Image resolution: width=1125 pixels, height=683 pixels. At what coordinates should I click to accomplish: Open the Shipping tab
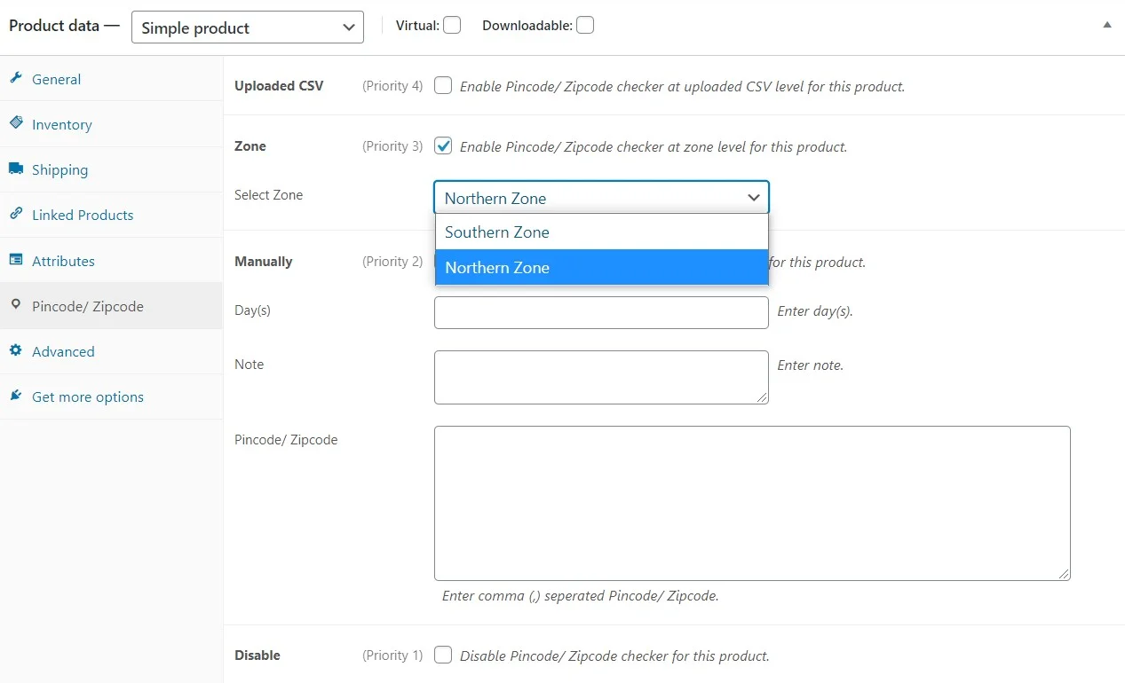[59, 169]
